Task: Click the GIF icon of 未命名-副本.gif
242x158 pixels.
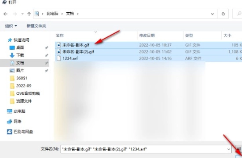Action: (x=59, y=45)
